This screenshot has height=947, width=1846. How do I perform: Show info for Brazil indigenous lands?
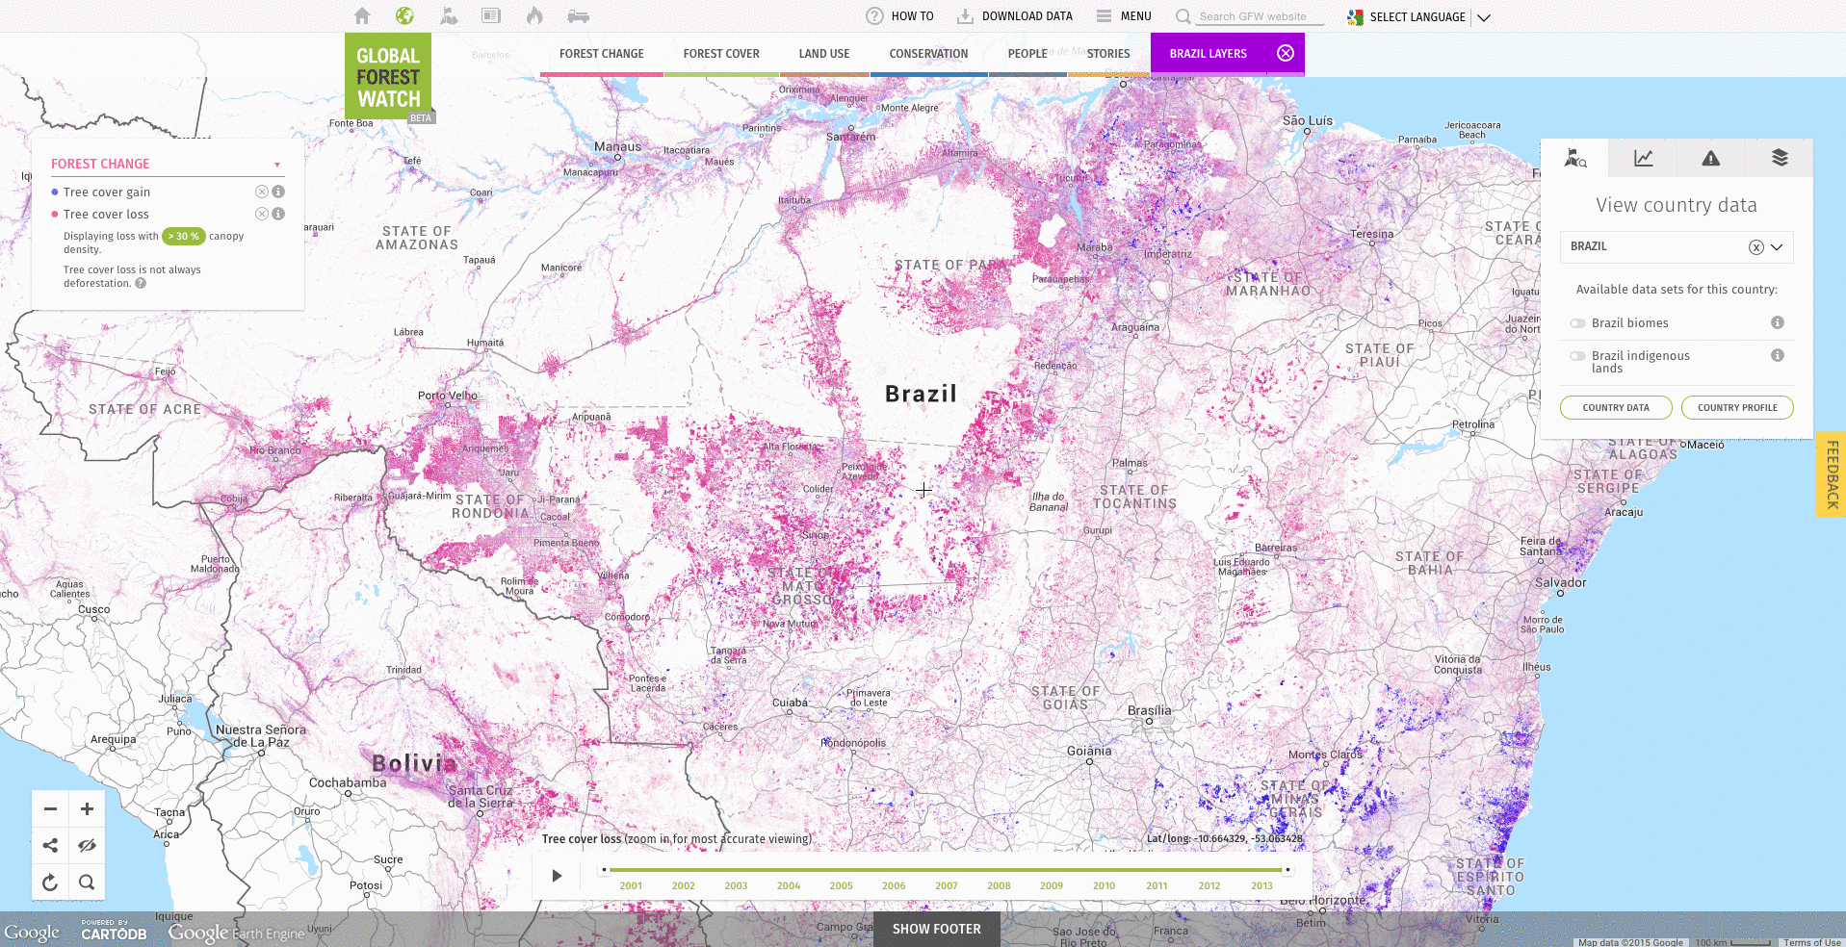1778,355
